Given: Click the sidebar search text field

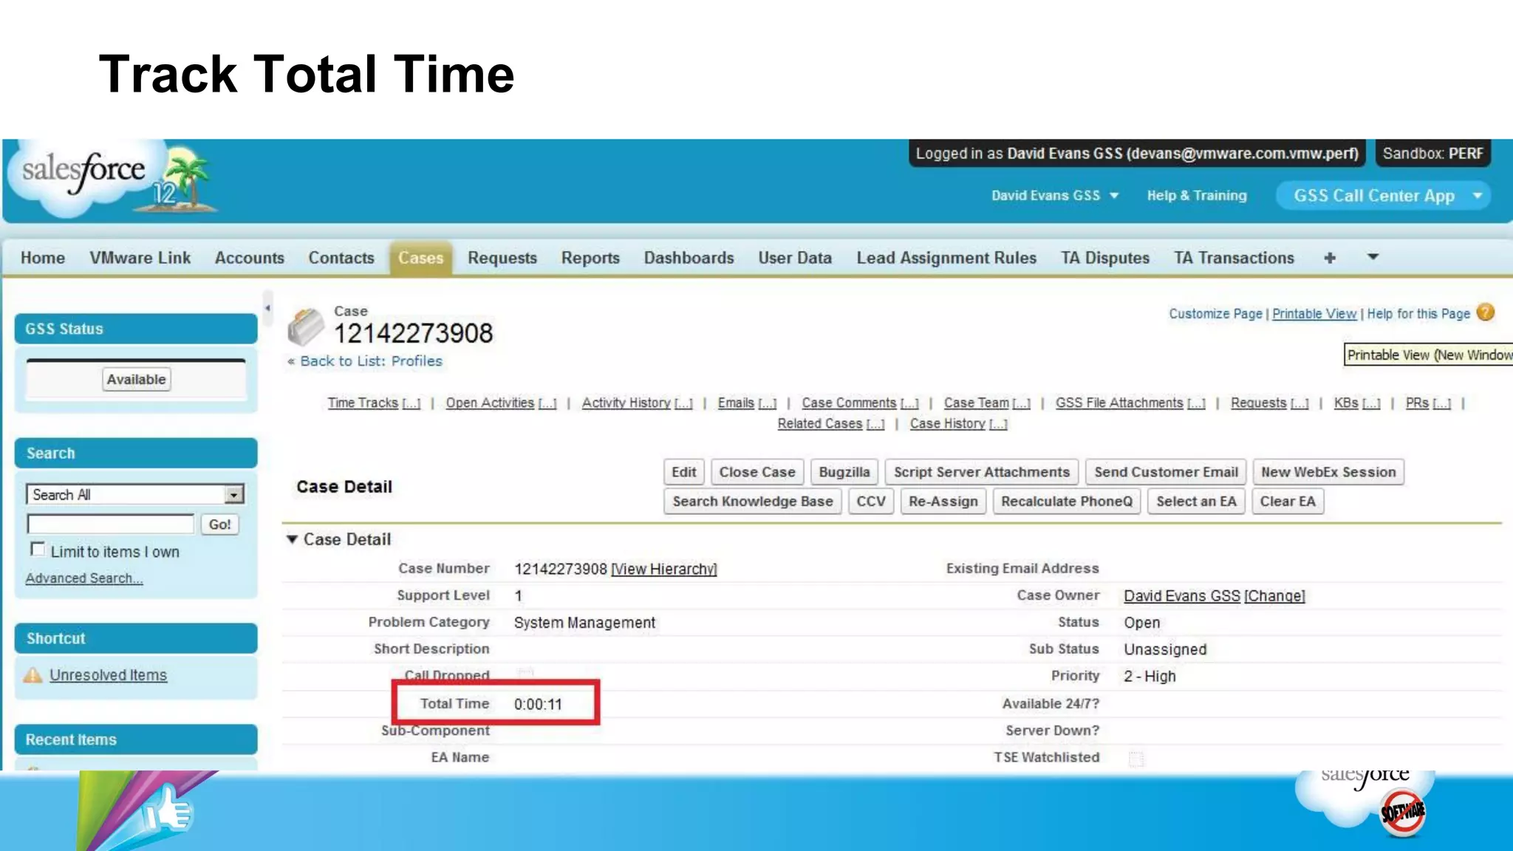Looking at the screenshot, I should tap(111, 524).
